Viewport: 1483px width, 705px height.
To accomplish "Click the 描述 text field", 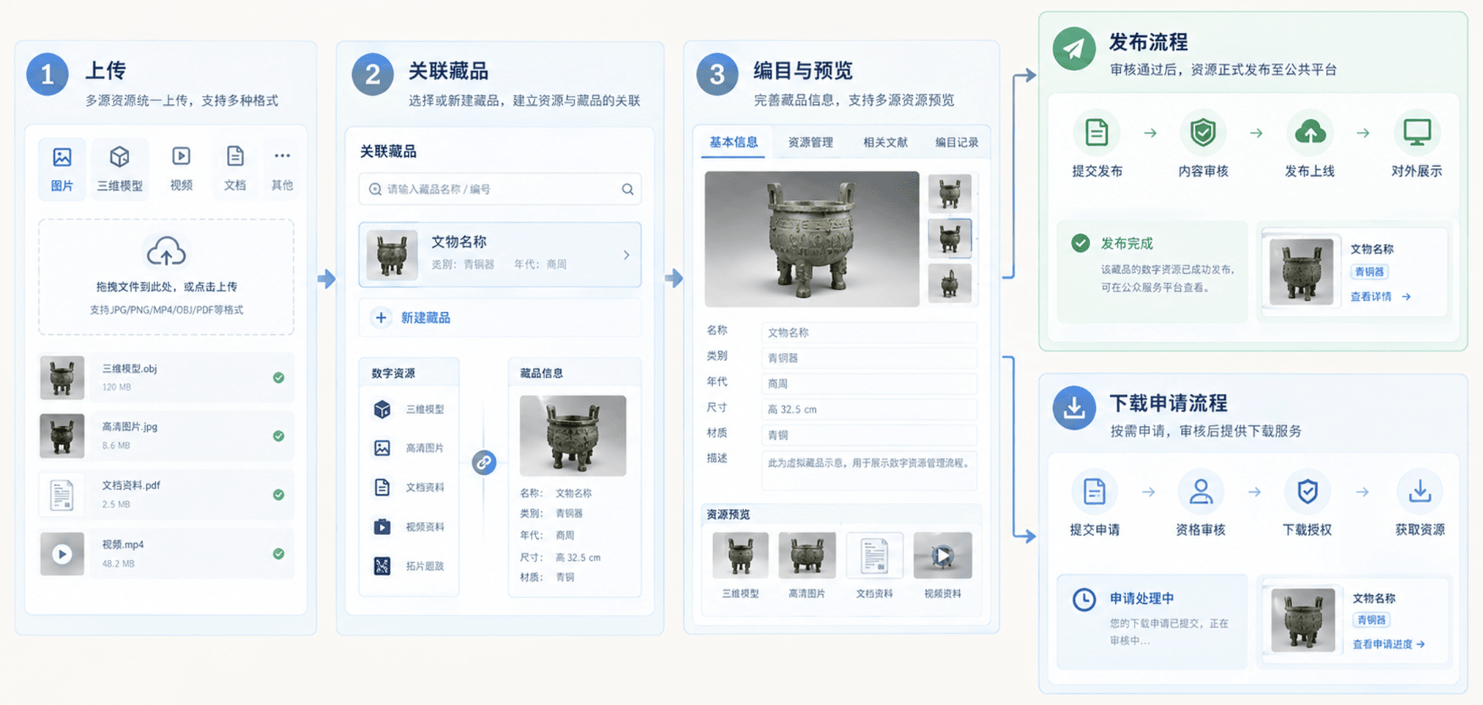I will point(869,470).
